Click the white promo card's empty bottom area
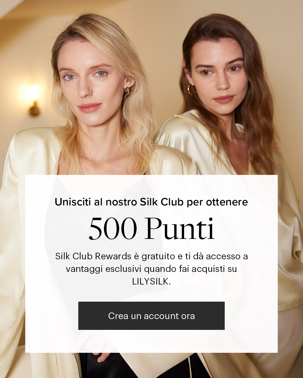This screenshot has width=303, height=378. pos(151,341)
